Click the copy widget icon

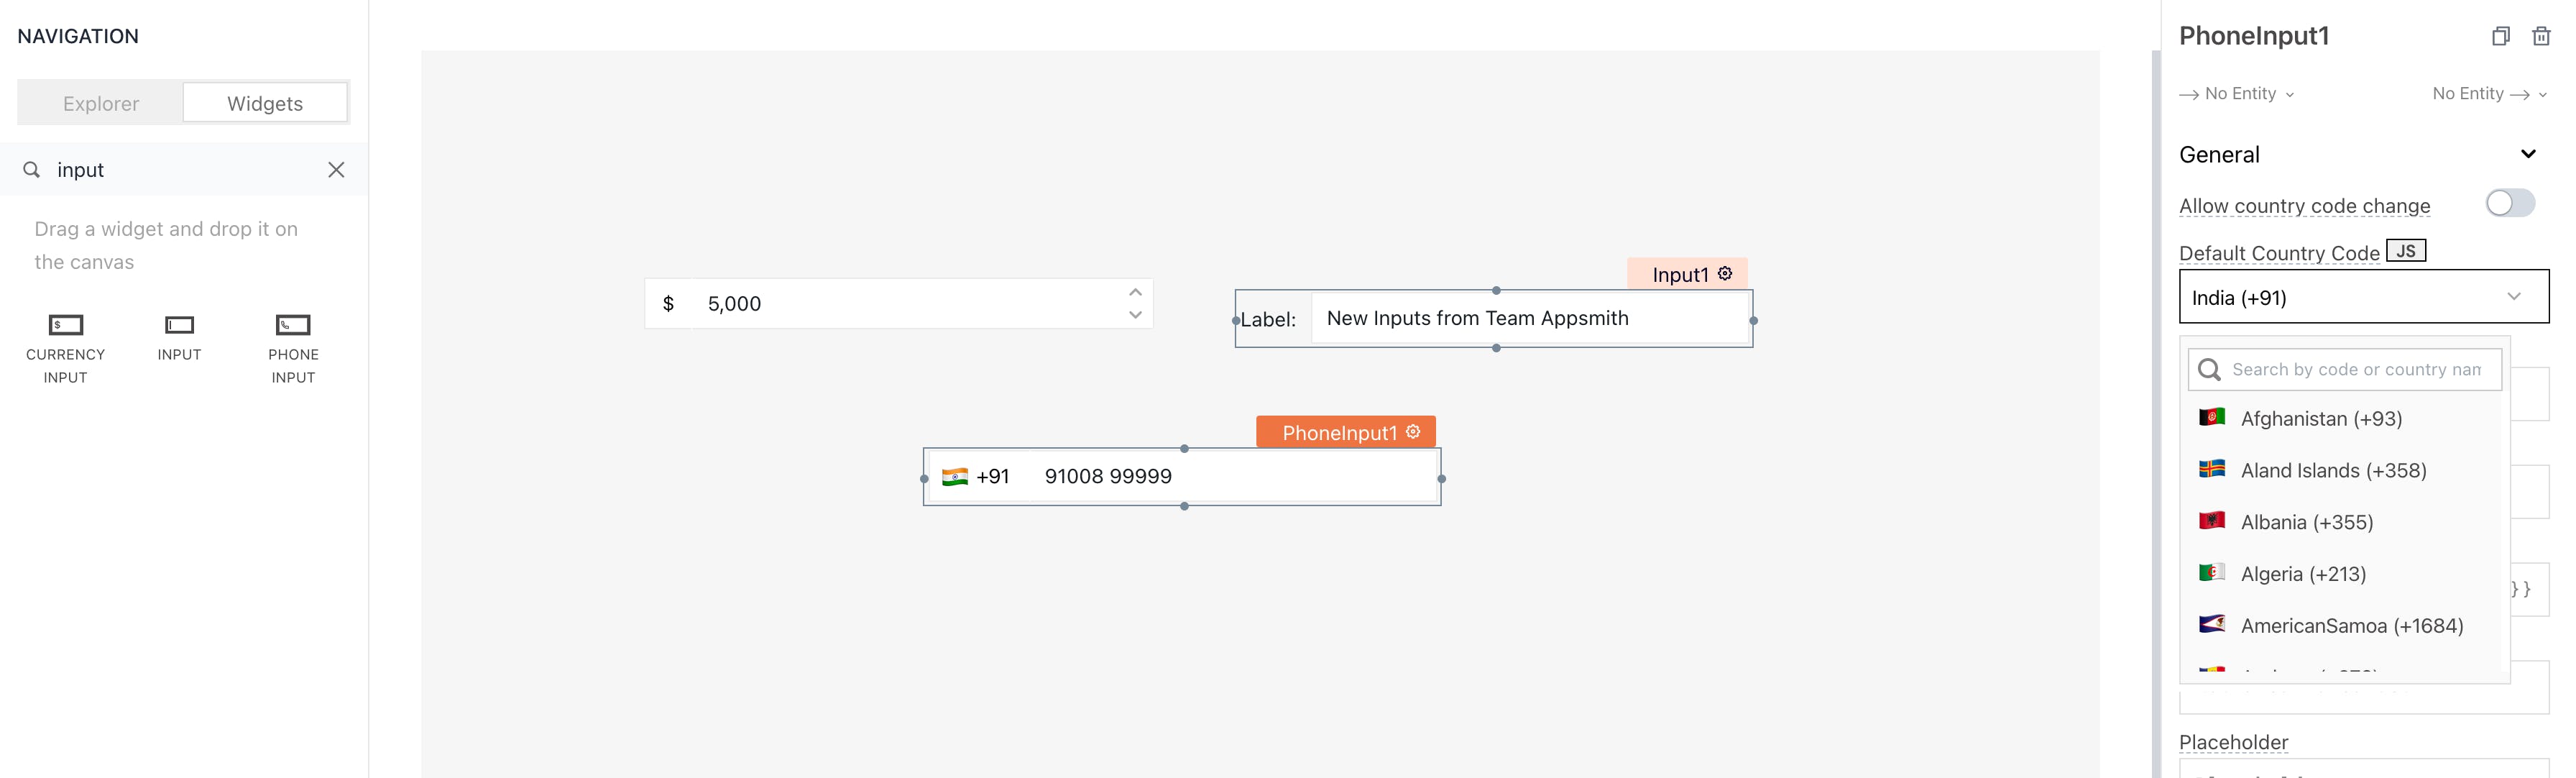2500,37
